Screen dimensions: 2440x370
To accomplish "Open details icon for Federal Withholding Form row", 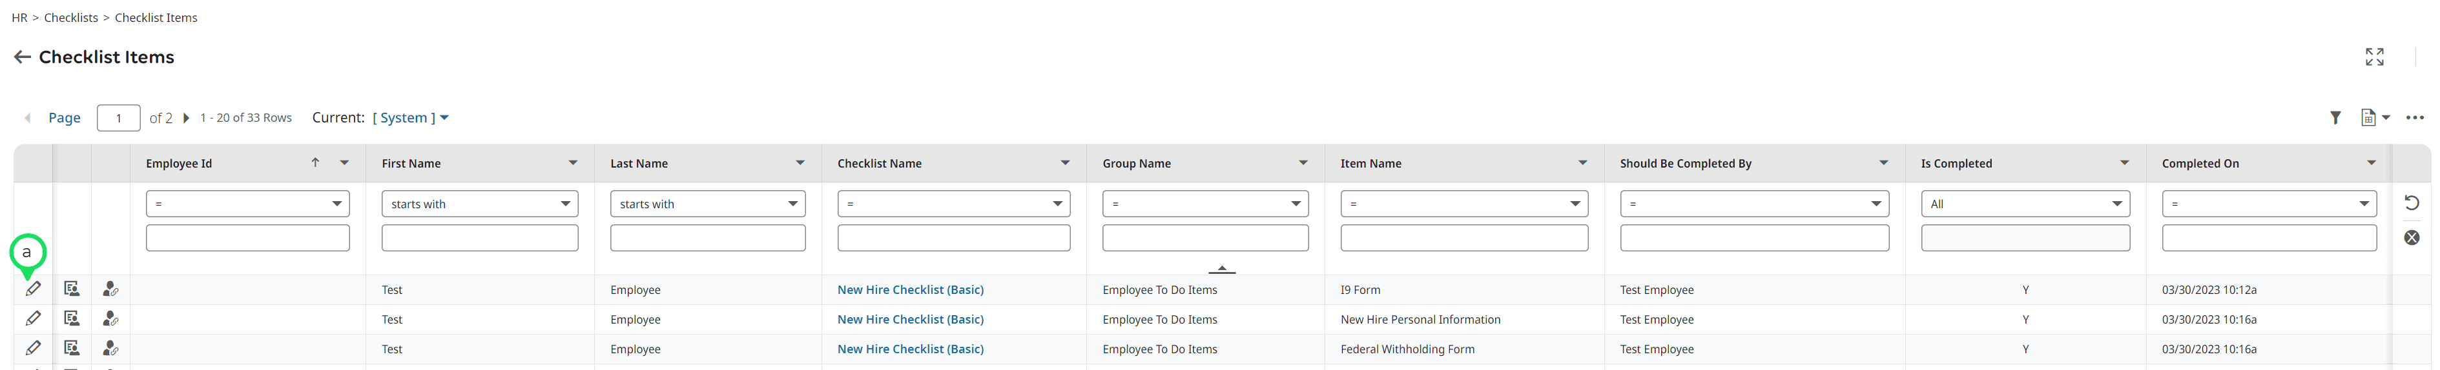I will click(72, 348).
